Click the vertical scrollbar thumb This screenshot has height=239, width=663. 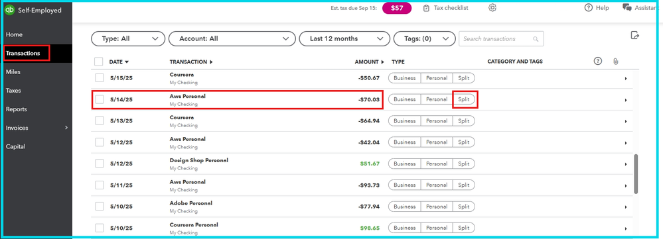[x=636, y=173]
